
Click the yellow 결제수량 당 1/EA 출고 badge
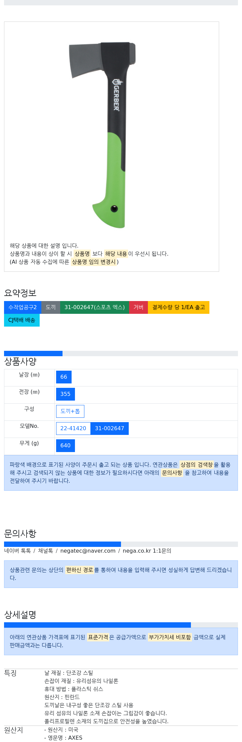pyautogui.click(x=178, y=307)
